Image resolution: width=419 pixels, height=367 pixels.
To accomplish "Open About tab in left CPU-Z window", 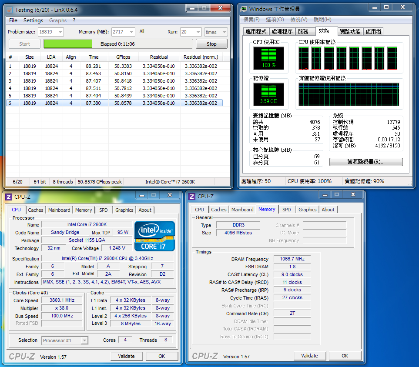I will (x=145, y=210).
